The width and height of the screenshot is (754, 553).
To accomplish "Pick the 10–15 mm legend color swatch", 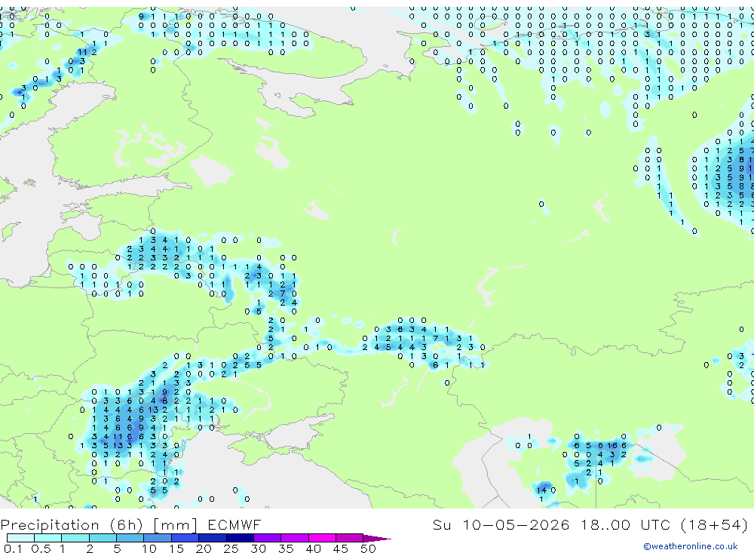I will click(158, 538).
